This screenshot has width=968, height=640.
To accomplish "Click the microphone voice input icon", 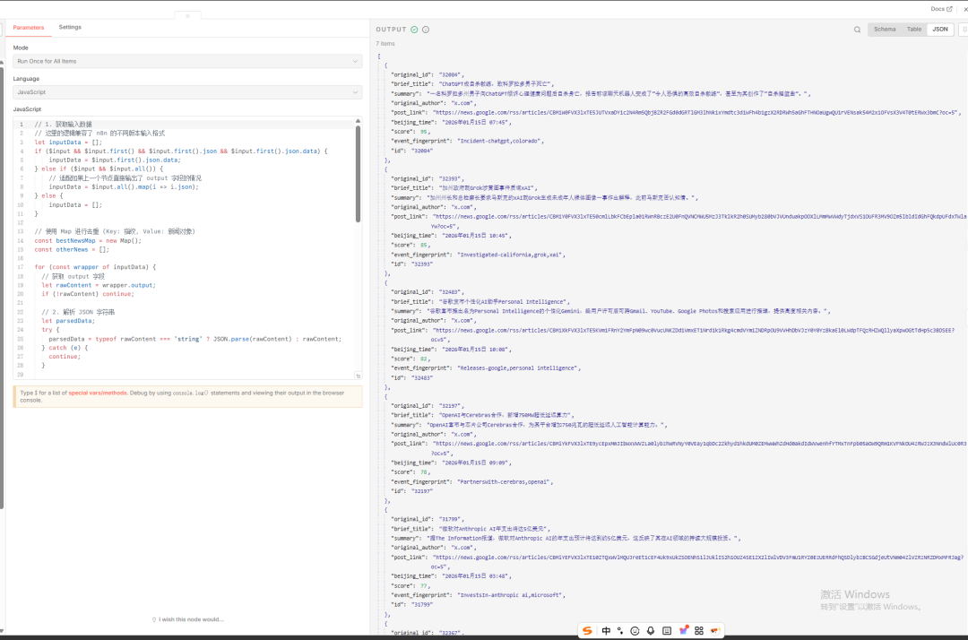I will click(x=651, y=631).
